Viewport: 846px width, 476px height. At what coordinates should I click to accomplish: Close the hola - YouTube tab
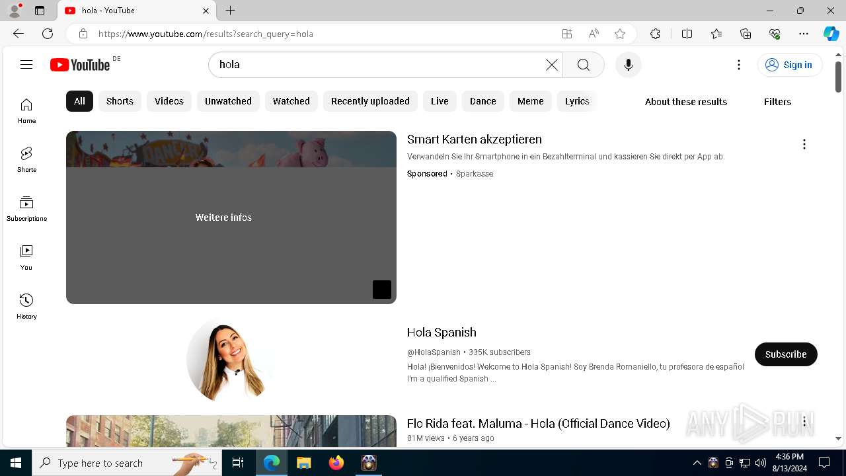point(206,11)
